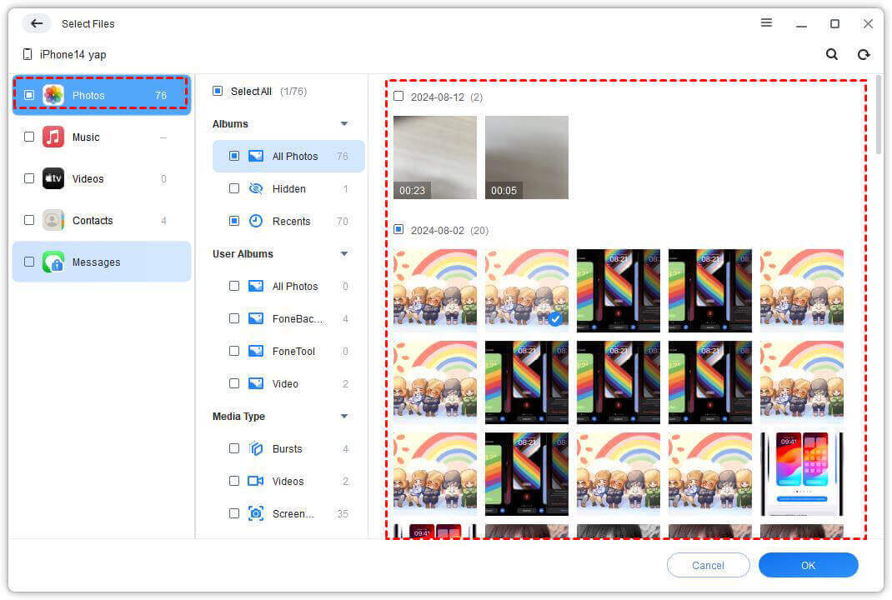Click the Video album icon

pos(256,383)
